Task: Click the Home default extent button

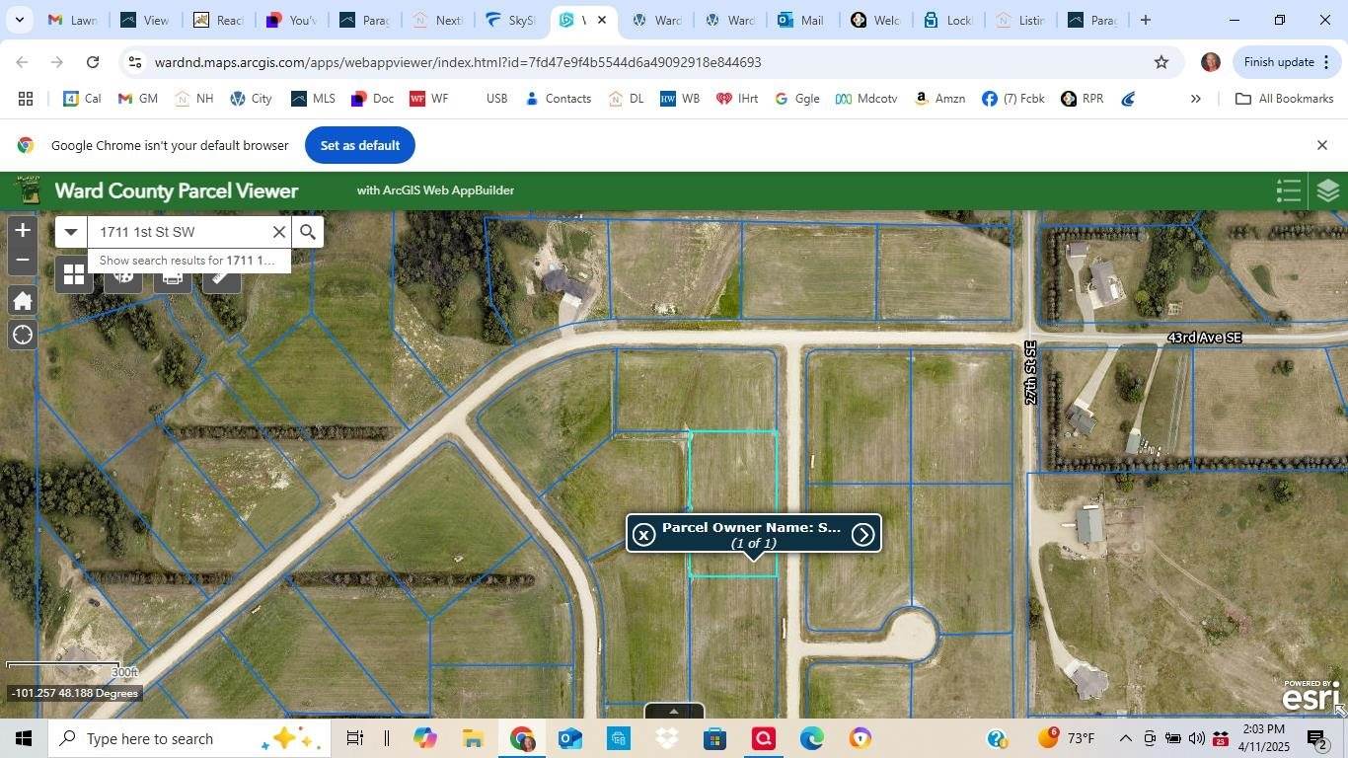Action: tap(22, 301)
